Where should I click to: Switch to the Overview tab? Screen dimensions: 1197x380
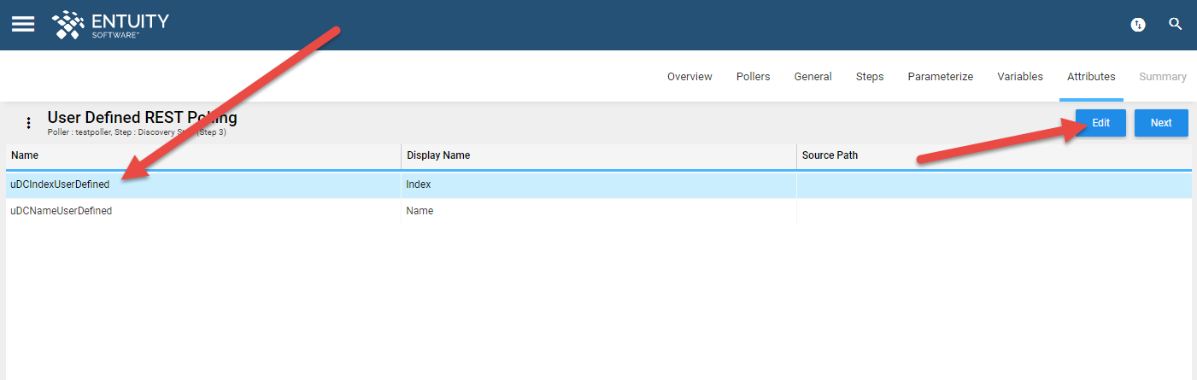pos(689,77)
